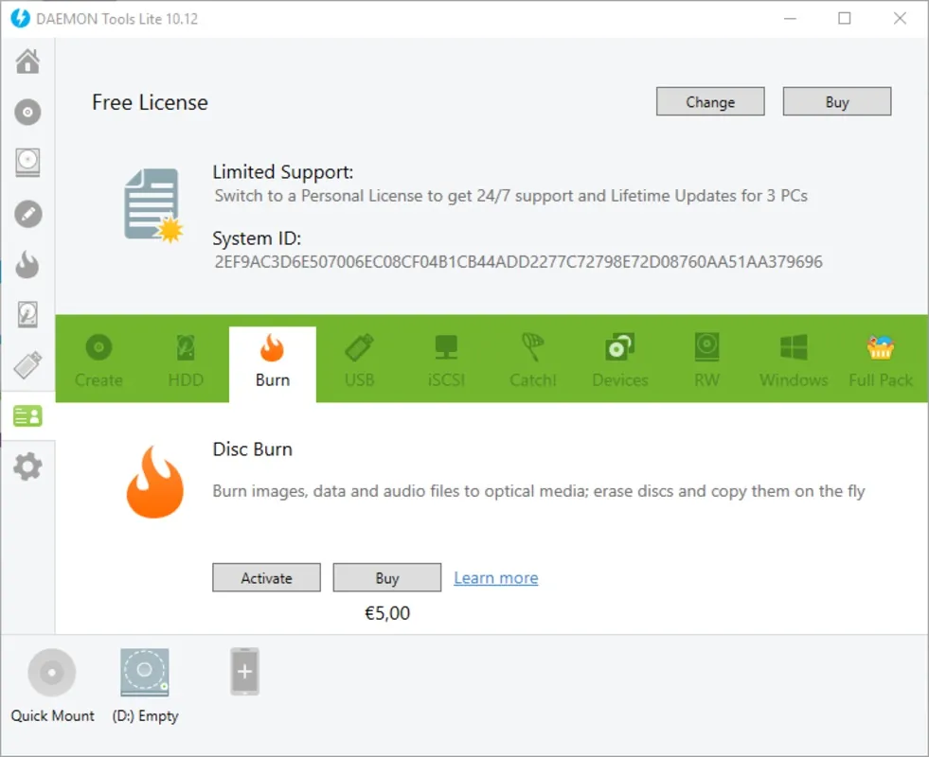Viewport: 929px width, 757px height.
Task: Activate the Disc Burn feature
Action: (x=267, y=577)
